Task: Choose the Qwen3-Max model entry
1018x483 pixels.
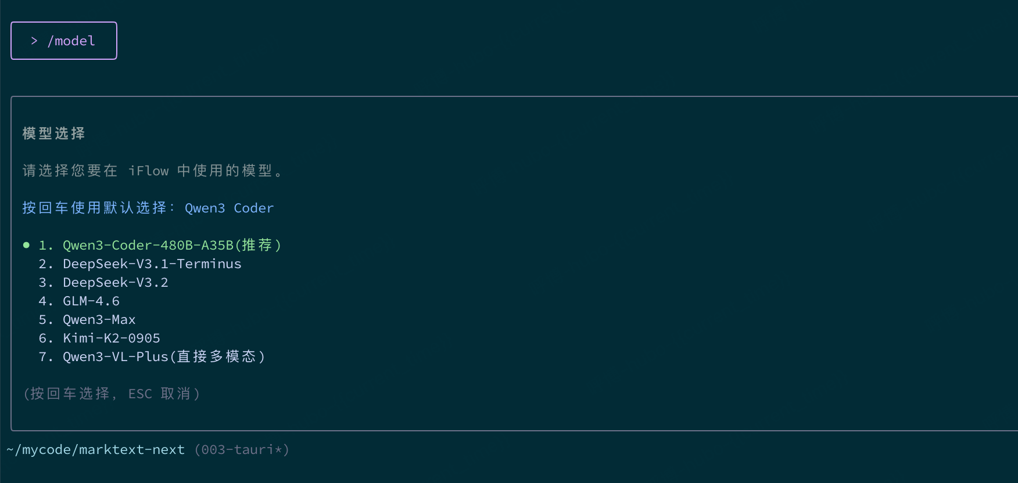Action: [99, 319]
